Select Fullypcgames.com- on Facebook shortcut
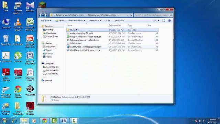This screenshot has width=220, height=124. 112,40
